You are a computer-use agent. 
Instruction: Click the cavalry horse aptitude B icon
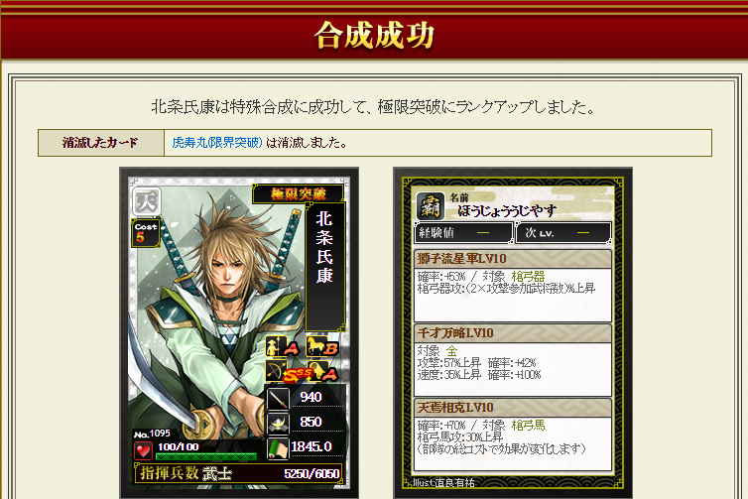[322, 347]
